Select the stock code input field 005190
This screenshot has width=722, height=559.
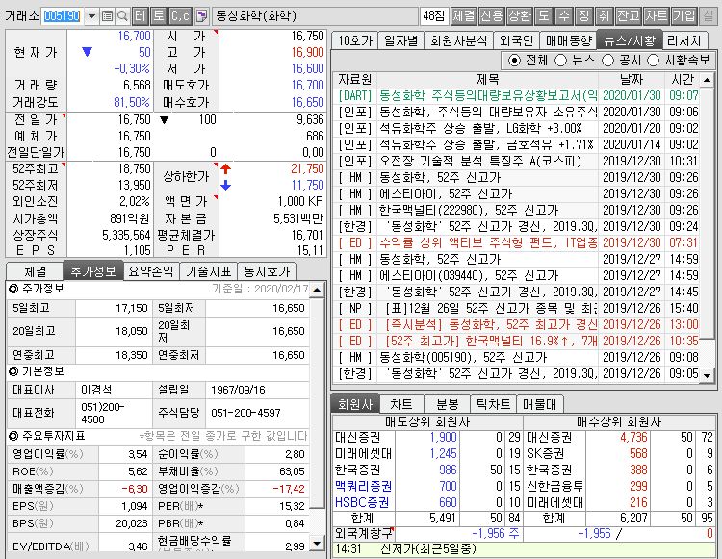point(64,16)
